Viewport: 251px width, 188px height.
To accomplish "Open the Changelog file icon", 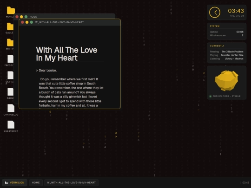I will [x=11, y=108].
